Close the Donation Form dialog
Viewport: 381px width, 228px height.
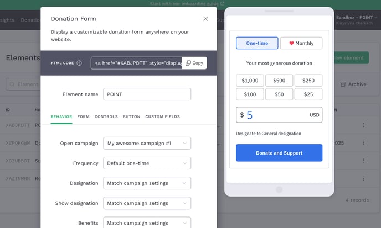[x=205, y=19]
